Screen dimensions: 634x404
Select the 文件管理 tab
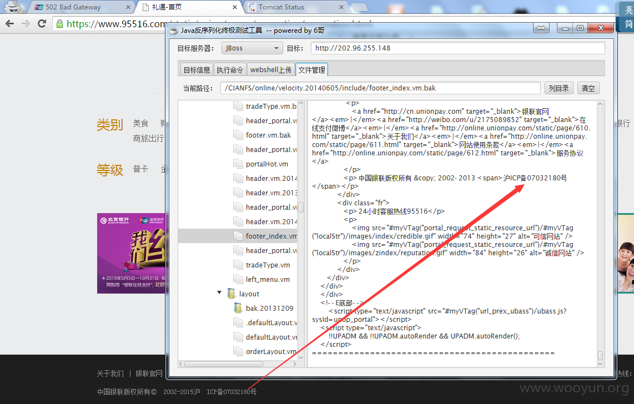point(312,70)
